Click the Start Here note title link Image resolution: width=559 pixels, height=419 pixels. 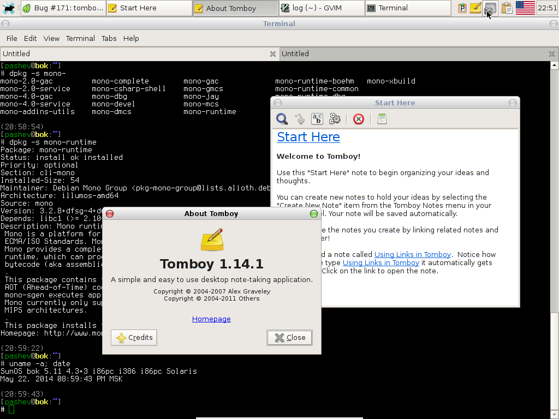[308, 137]
